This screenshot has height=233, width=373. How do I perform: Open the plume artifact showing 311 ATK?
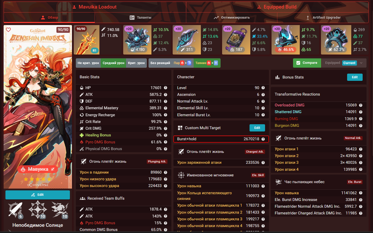pyautogui.click(x=187, y=40)
